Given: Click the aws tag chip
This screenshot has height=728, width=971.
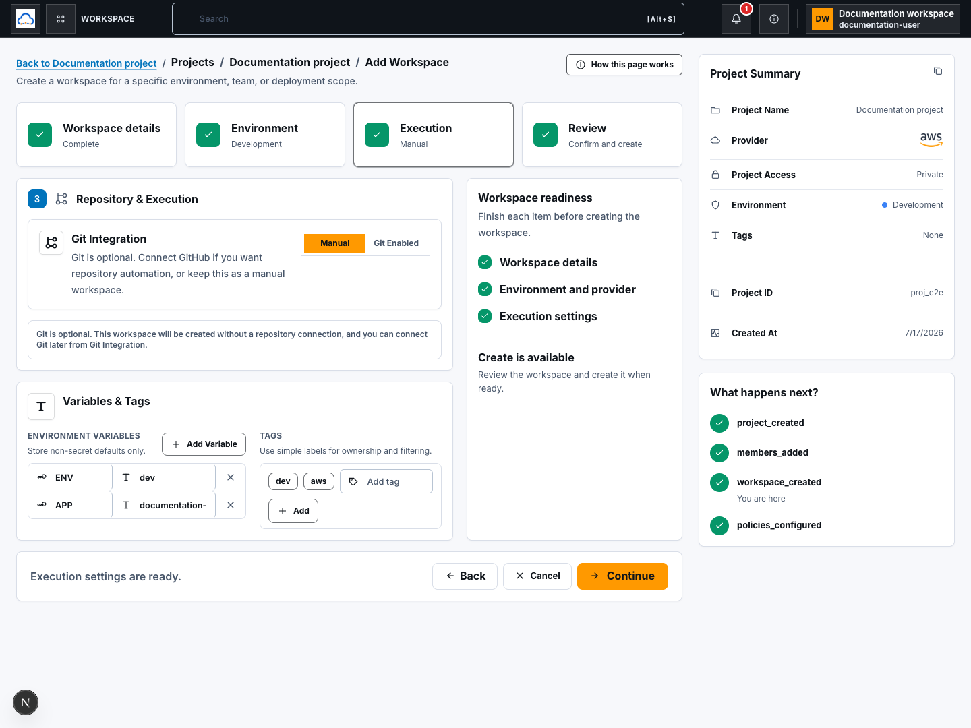Looking at the screenshot, I should pyautogui.click(x=319, y=481).
